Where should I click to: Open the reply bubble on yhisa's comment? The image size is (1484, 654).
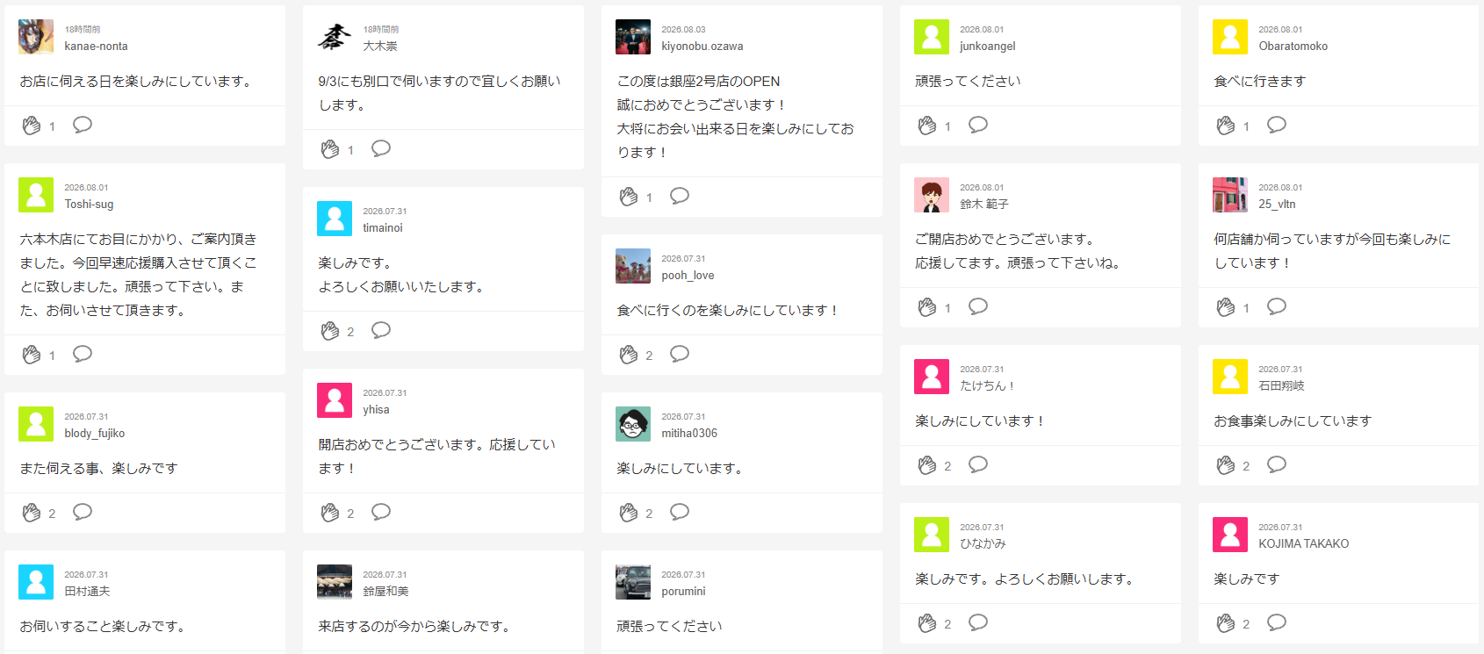tap(381, 512)
